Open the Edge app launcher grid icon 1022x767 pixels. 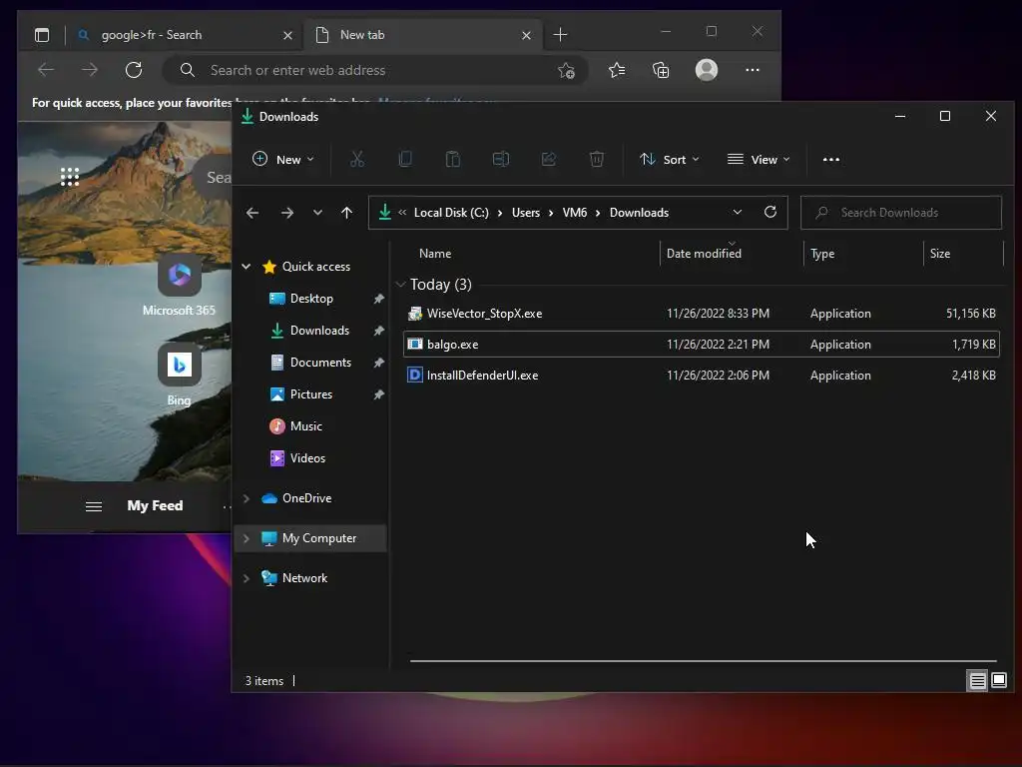(x=70, y=177)
